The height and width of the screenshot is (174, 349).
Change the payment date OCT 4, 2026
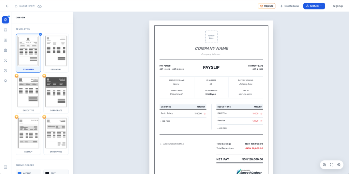(258, 69)
